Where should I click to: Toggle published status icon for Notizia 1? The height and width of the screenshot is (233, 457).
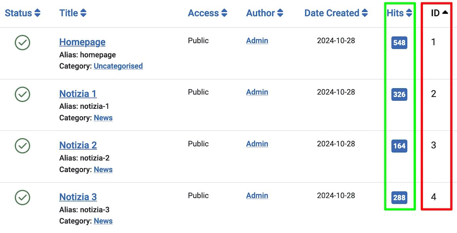[23, 94]
